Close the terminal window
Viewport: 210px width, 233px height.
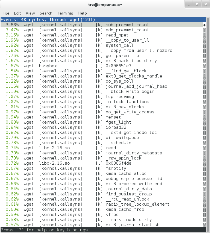204,5
